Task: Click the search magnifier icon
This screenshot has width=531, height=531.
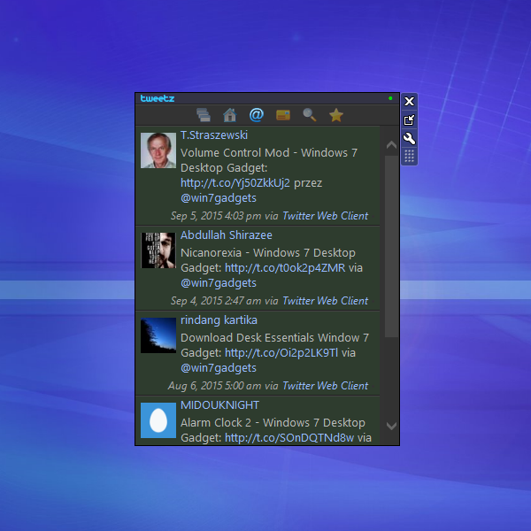Action: (x=310, y=115)
